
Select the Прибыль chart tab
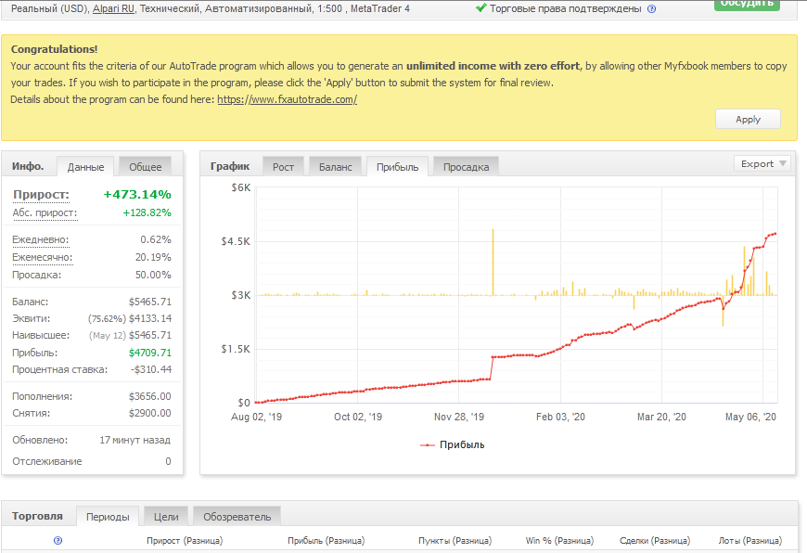(x=397, y=167)
